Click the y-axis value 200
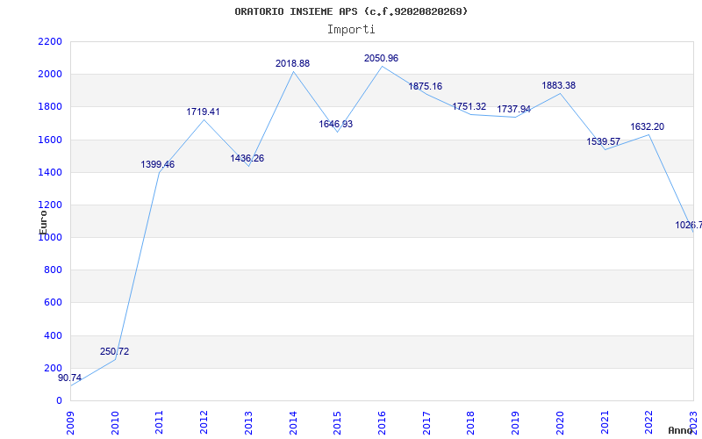The image size is (702, 439). (x=54, y=368)
